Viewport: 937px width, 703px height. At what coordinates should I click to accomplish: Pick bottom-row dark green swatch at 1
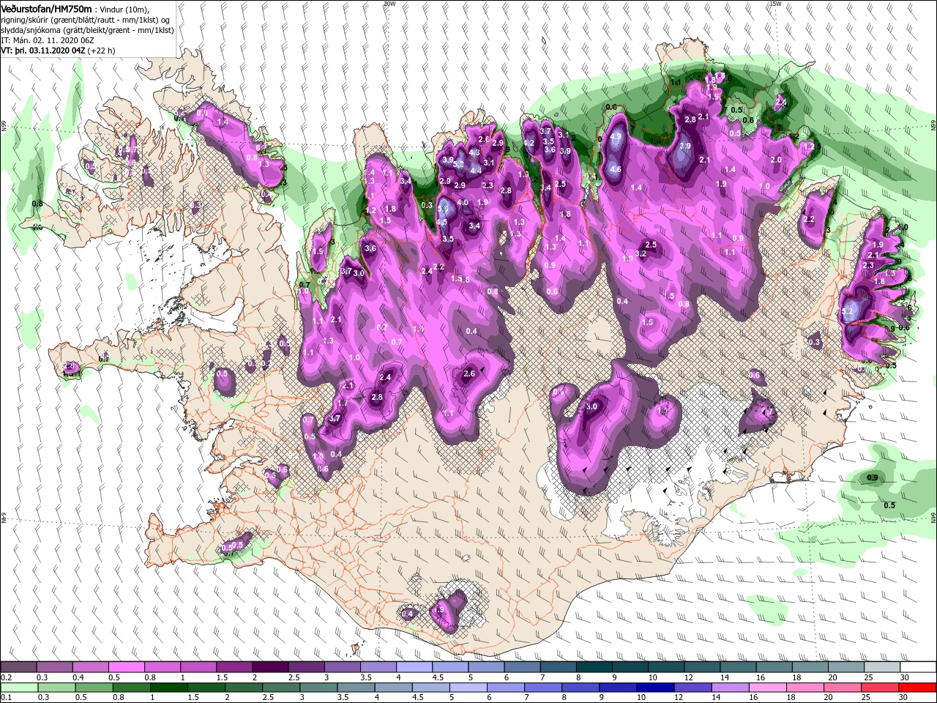(169, 688)
